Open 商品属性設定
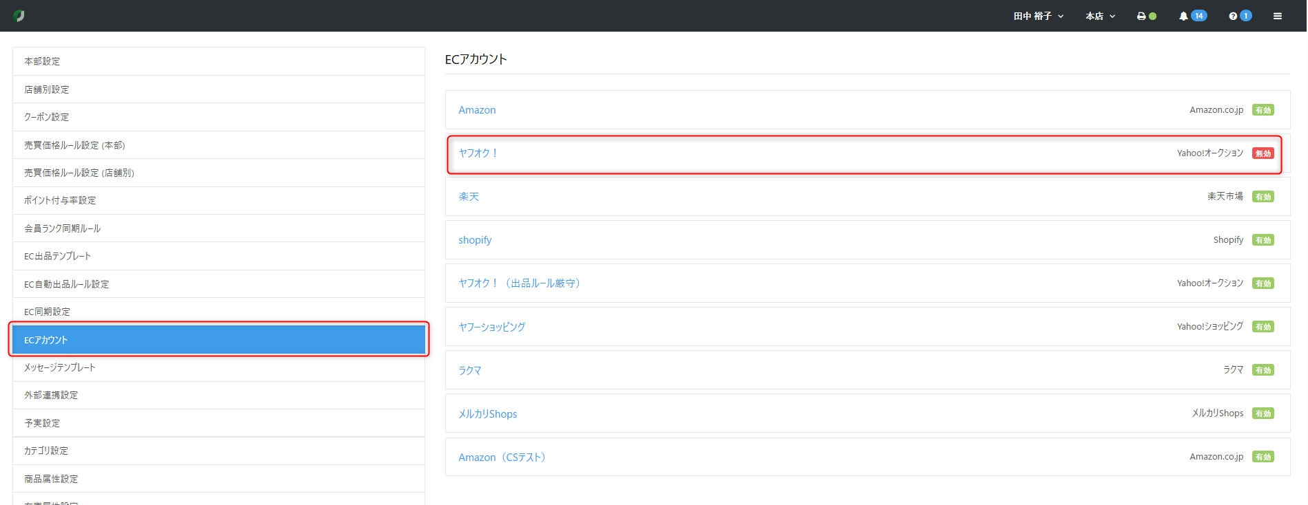The width and height of the screenshot is (1308, 505). coord(218,479)
